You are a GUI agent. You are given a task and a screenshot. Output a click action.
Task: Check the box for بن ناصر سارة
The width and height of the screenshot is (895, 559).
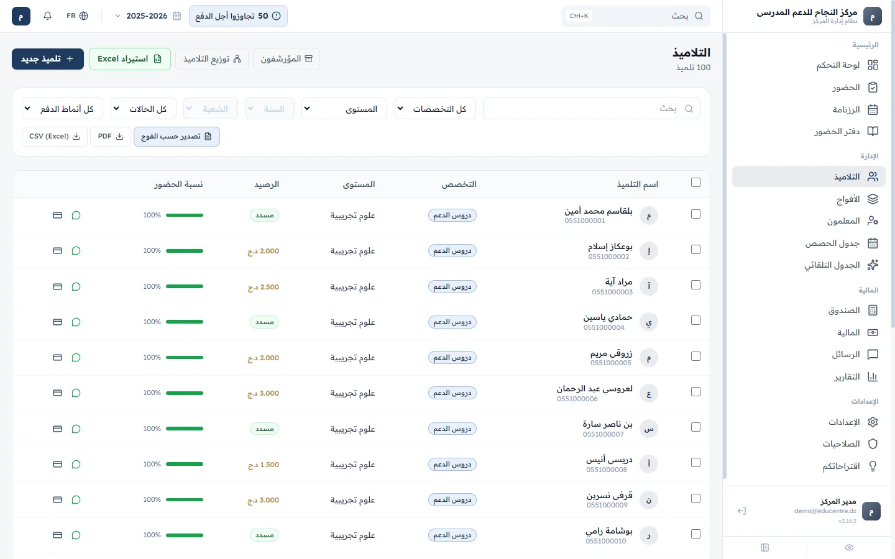click(695, 427)
